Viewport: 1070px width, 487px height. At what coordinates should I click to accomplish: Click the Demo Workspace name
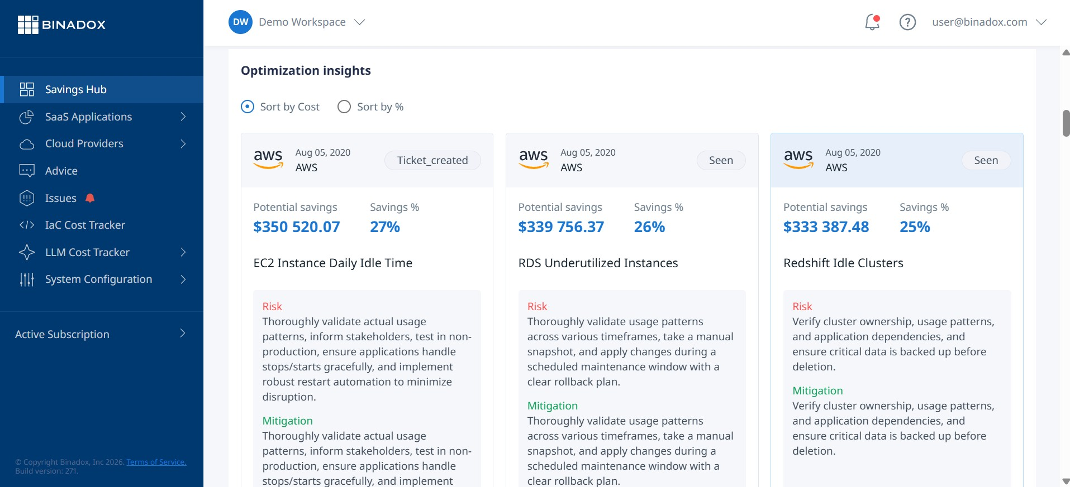click(x=302, y=22)
